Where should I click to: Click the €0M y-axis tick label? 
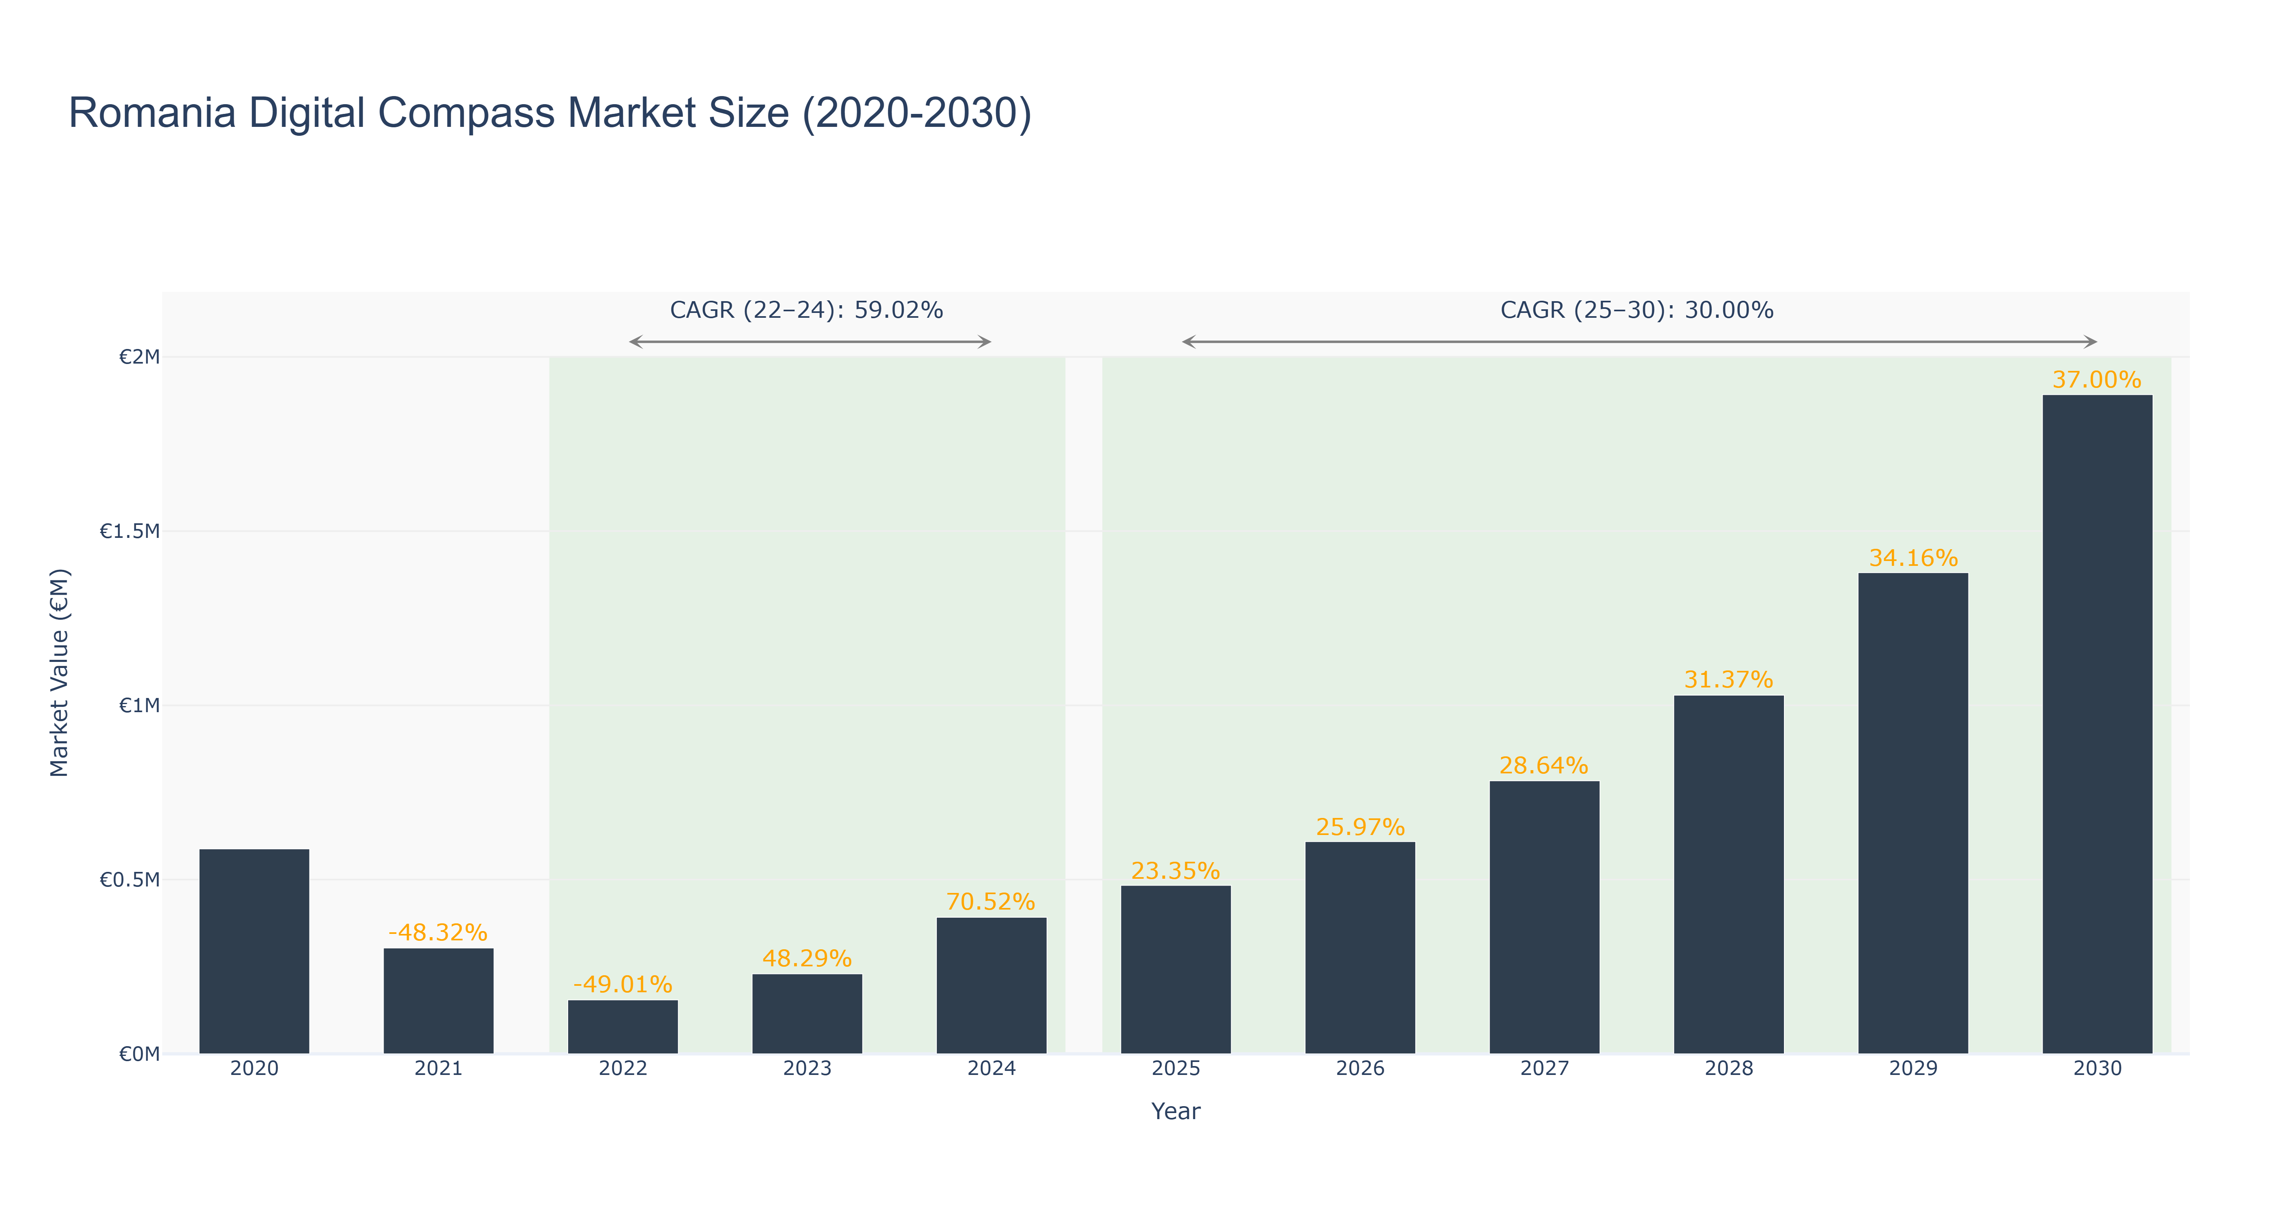point(139,1054)
